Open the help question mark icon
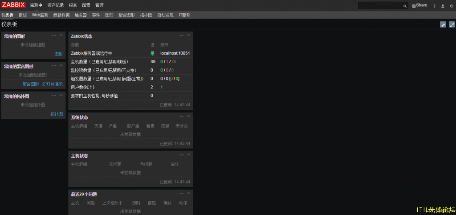 (x=435, y=6)
